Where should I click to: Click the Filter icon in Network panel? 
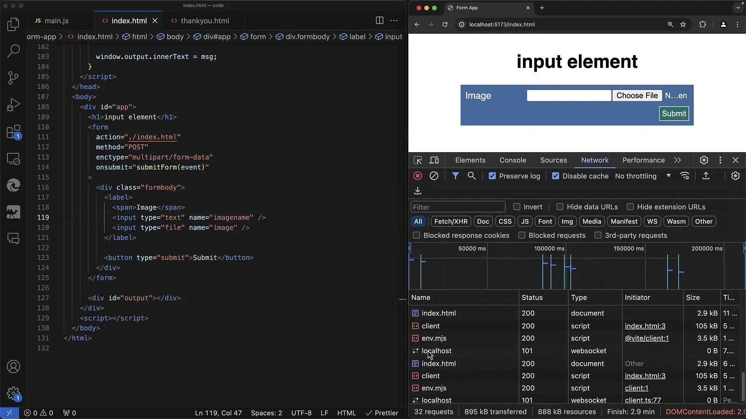coord(455,175)
